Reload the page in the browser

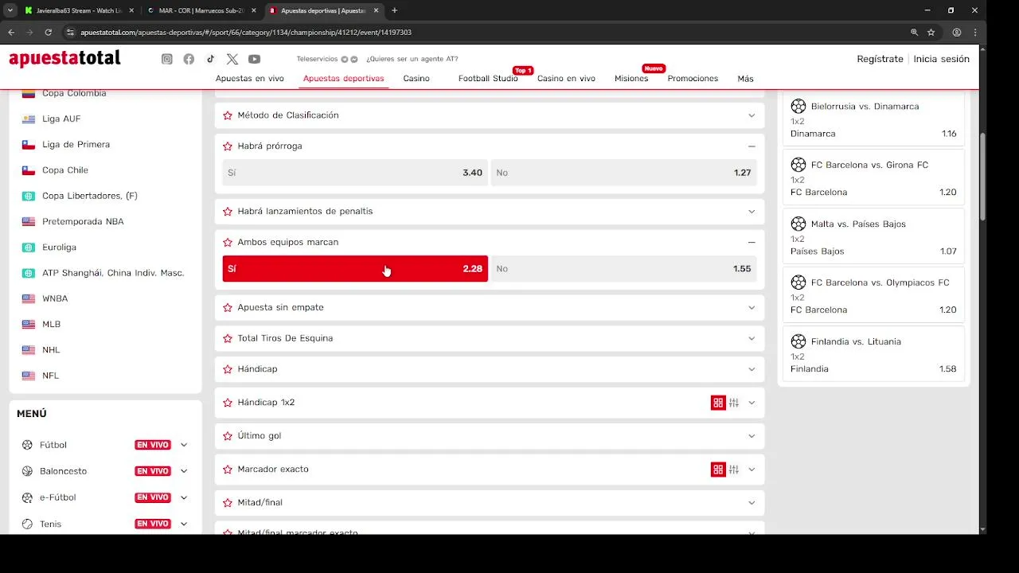(x=49, y=33)
